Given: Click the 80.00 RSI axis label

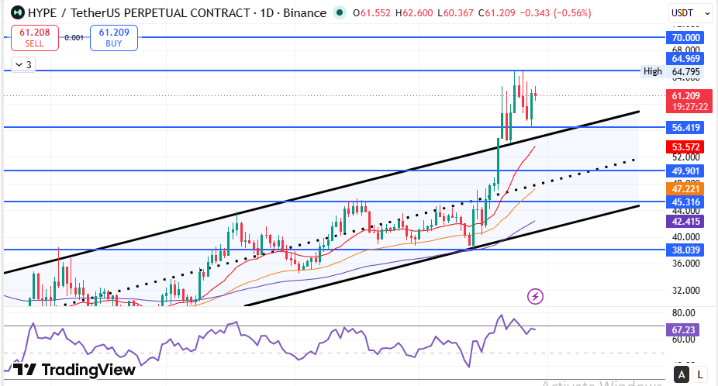Looking at the screenshot, I should click(x=683, y=313).
